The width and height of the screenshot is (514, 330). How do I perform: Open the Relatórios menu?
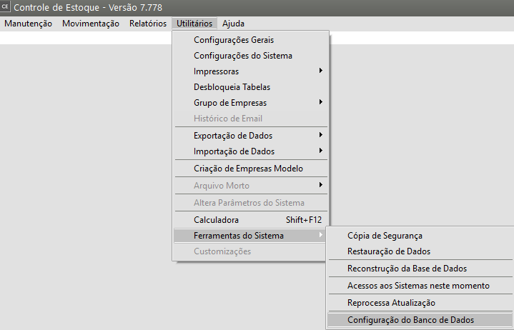point(148,24)
